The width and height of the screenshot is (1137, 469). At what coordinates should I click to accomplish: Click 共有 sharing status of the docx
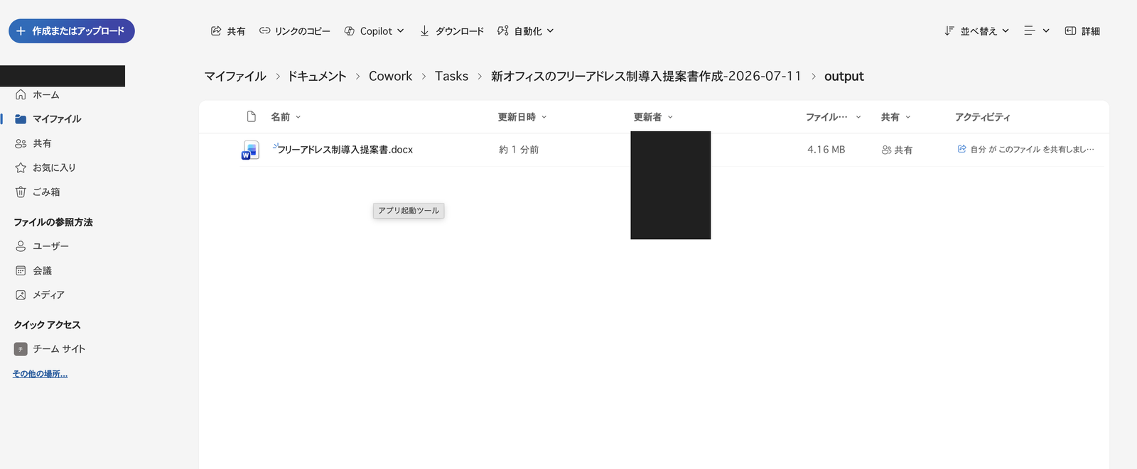coord(897,150)
